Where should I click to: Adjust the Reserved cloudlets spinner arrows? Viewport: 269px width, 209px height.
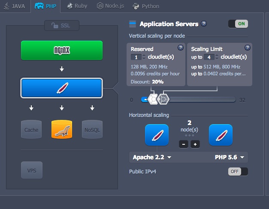point(144,57)
